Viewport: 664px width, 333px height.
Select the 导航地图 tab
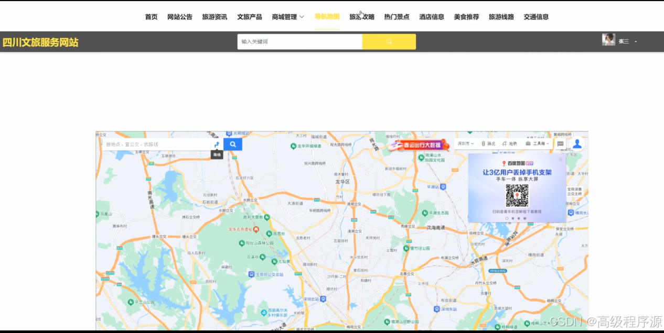coord(327,17)
